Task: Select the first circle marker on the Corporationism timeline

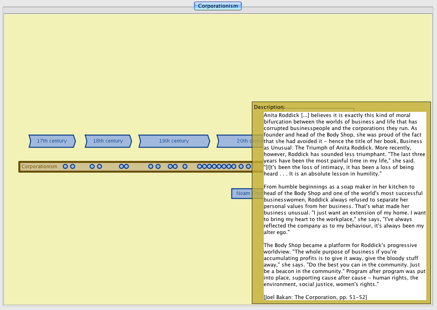Action: 65,167
